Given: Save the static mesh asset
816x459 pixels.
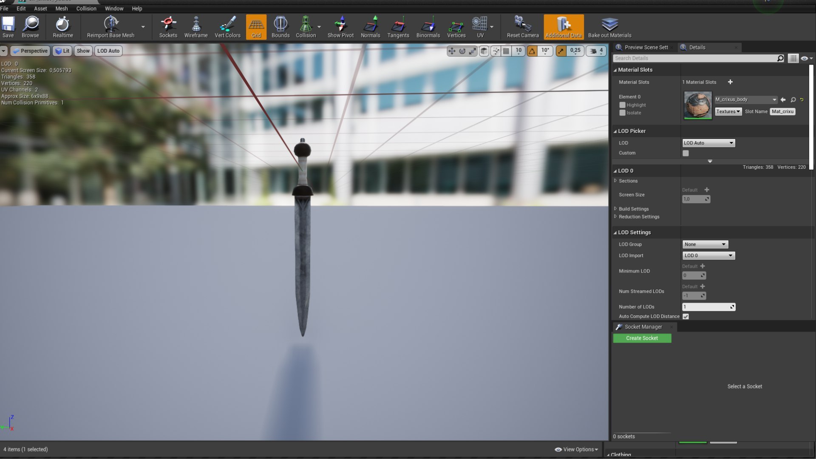Looking at the screenshot, I should click(8, 27).
